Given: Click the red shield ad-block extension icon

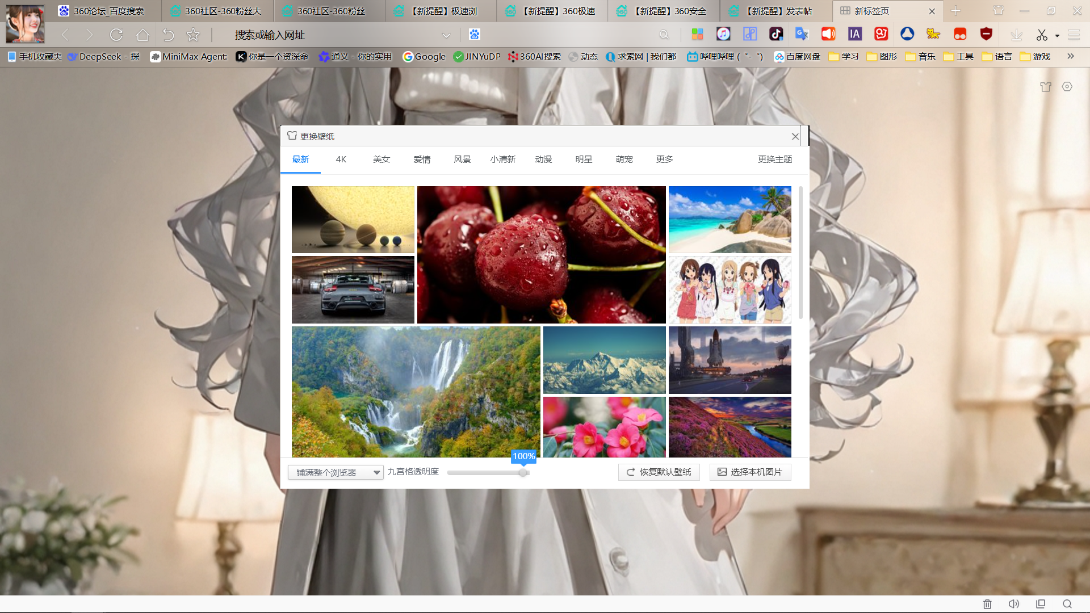Looking at the screenshot, I should pos(986,35).
